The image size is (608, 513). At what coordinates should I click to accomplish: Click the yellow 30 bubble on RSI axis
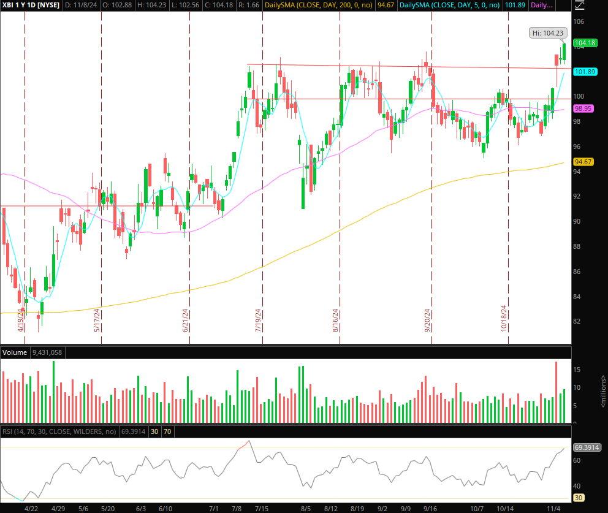(579, 498)
